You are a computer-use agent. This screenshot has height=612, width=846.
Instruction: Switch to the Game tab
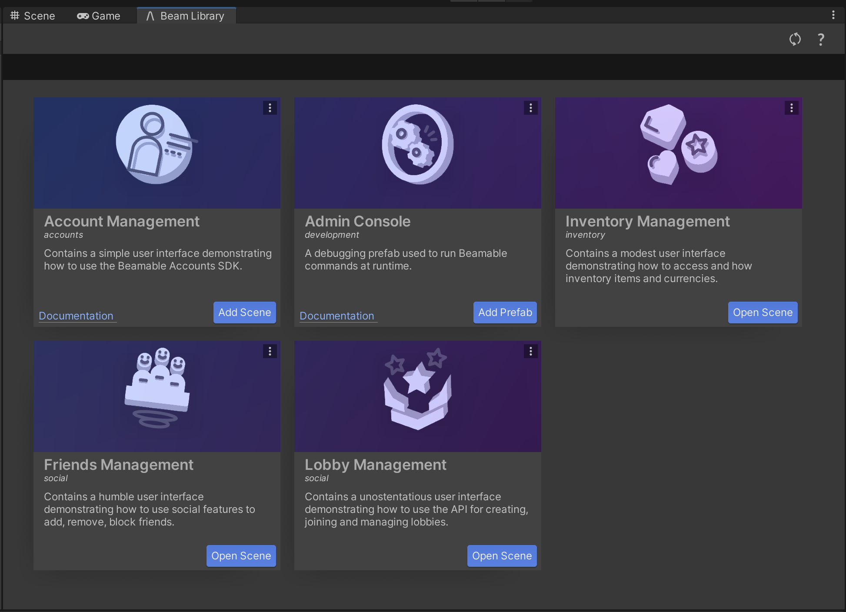coord(99,16)
